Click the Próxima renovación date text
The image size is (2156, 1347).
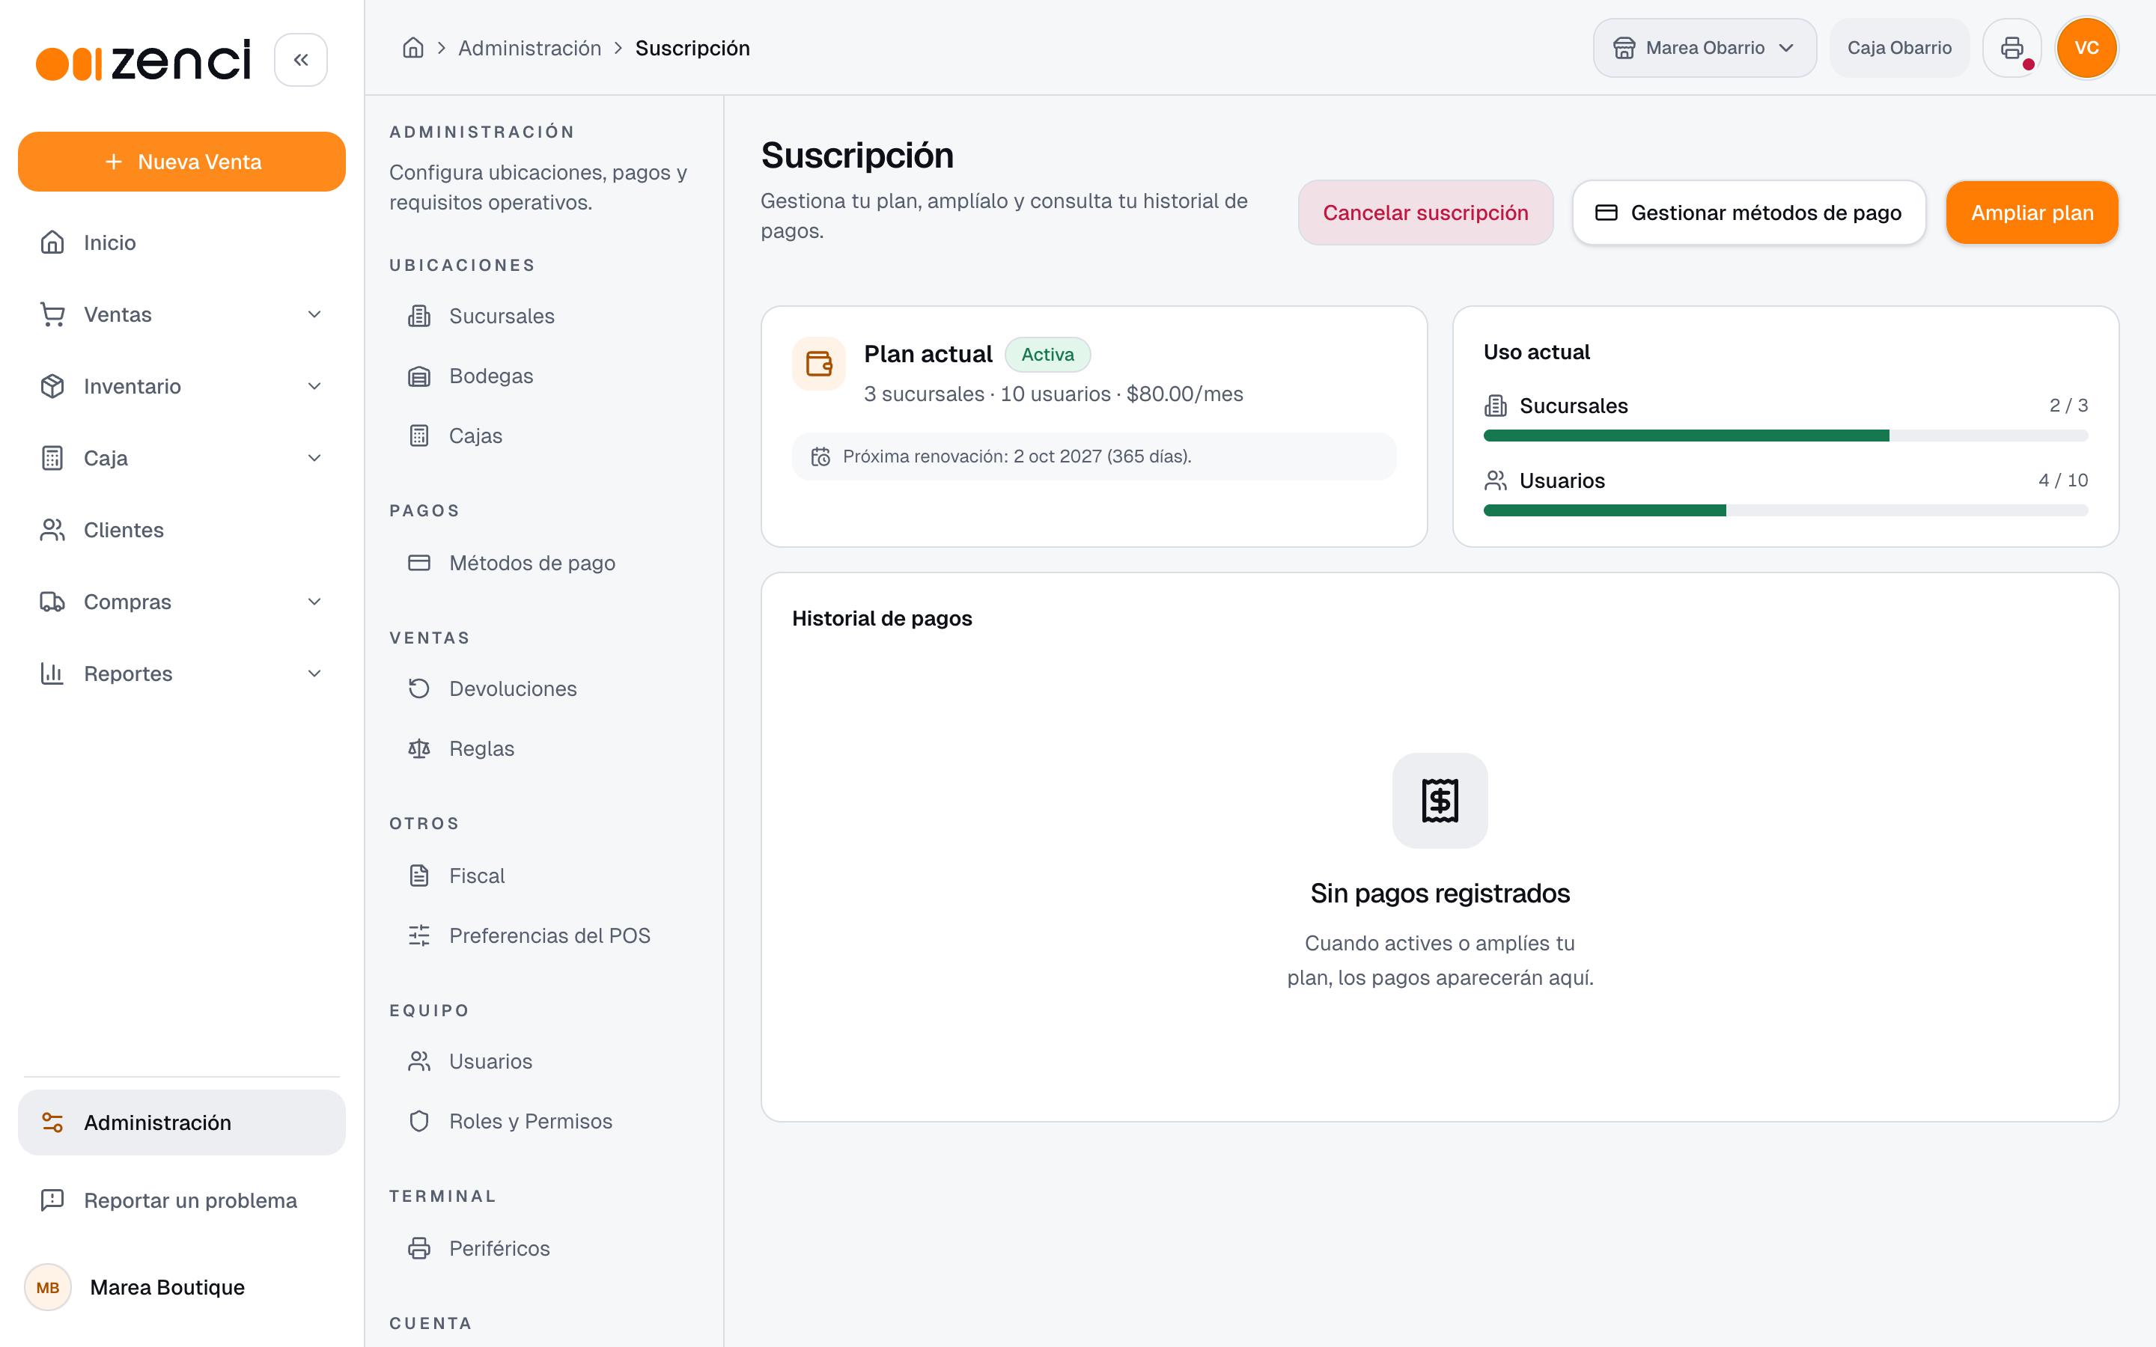coord(1017,456)
